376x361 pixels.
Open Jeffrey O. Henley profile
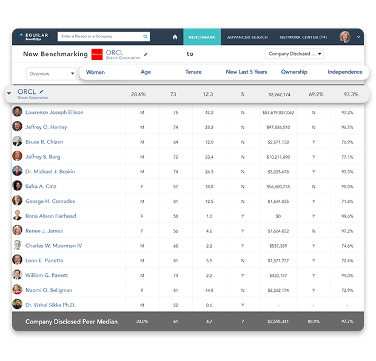[46, 127]
